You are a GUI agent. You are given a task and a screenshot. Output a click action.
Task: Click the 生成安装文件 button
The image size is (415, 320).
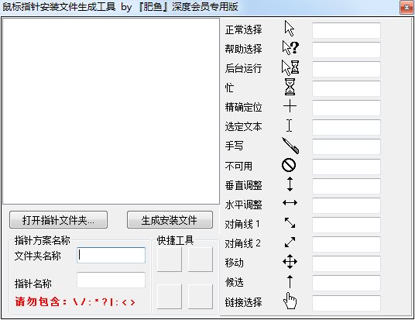pos(170,220)
